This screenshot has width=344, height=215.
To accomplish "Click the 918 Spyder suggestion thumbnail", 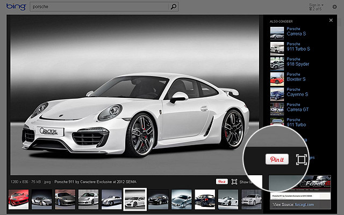I will 277,63.
